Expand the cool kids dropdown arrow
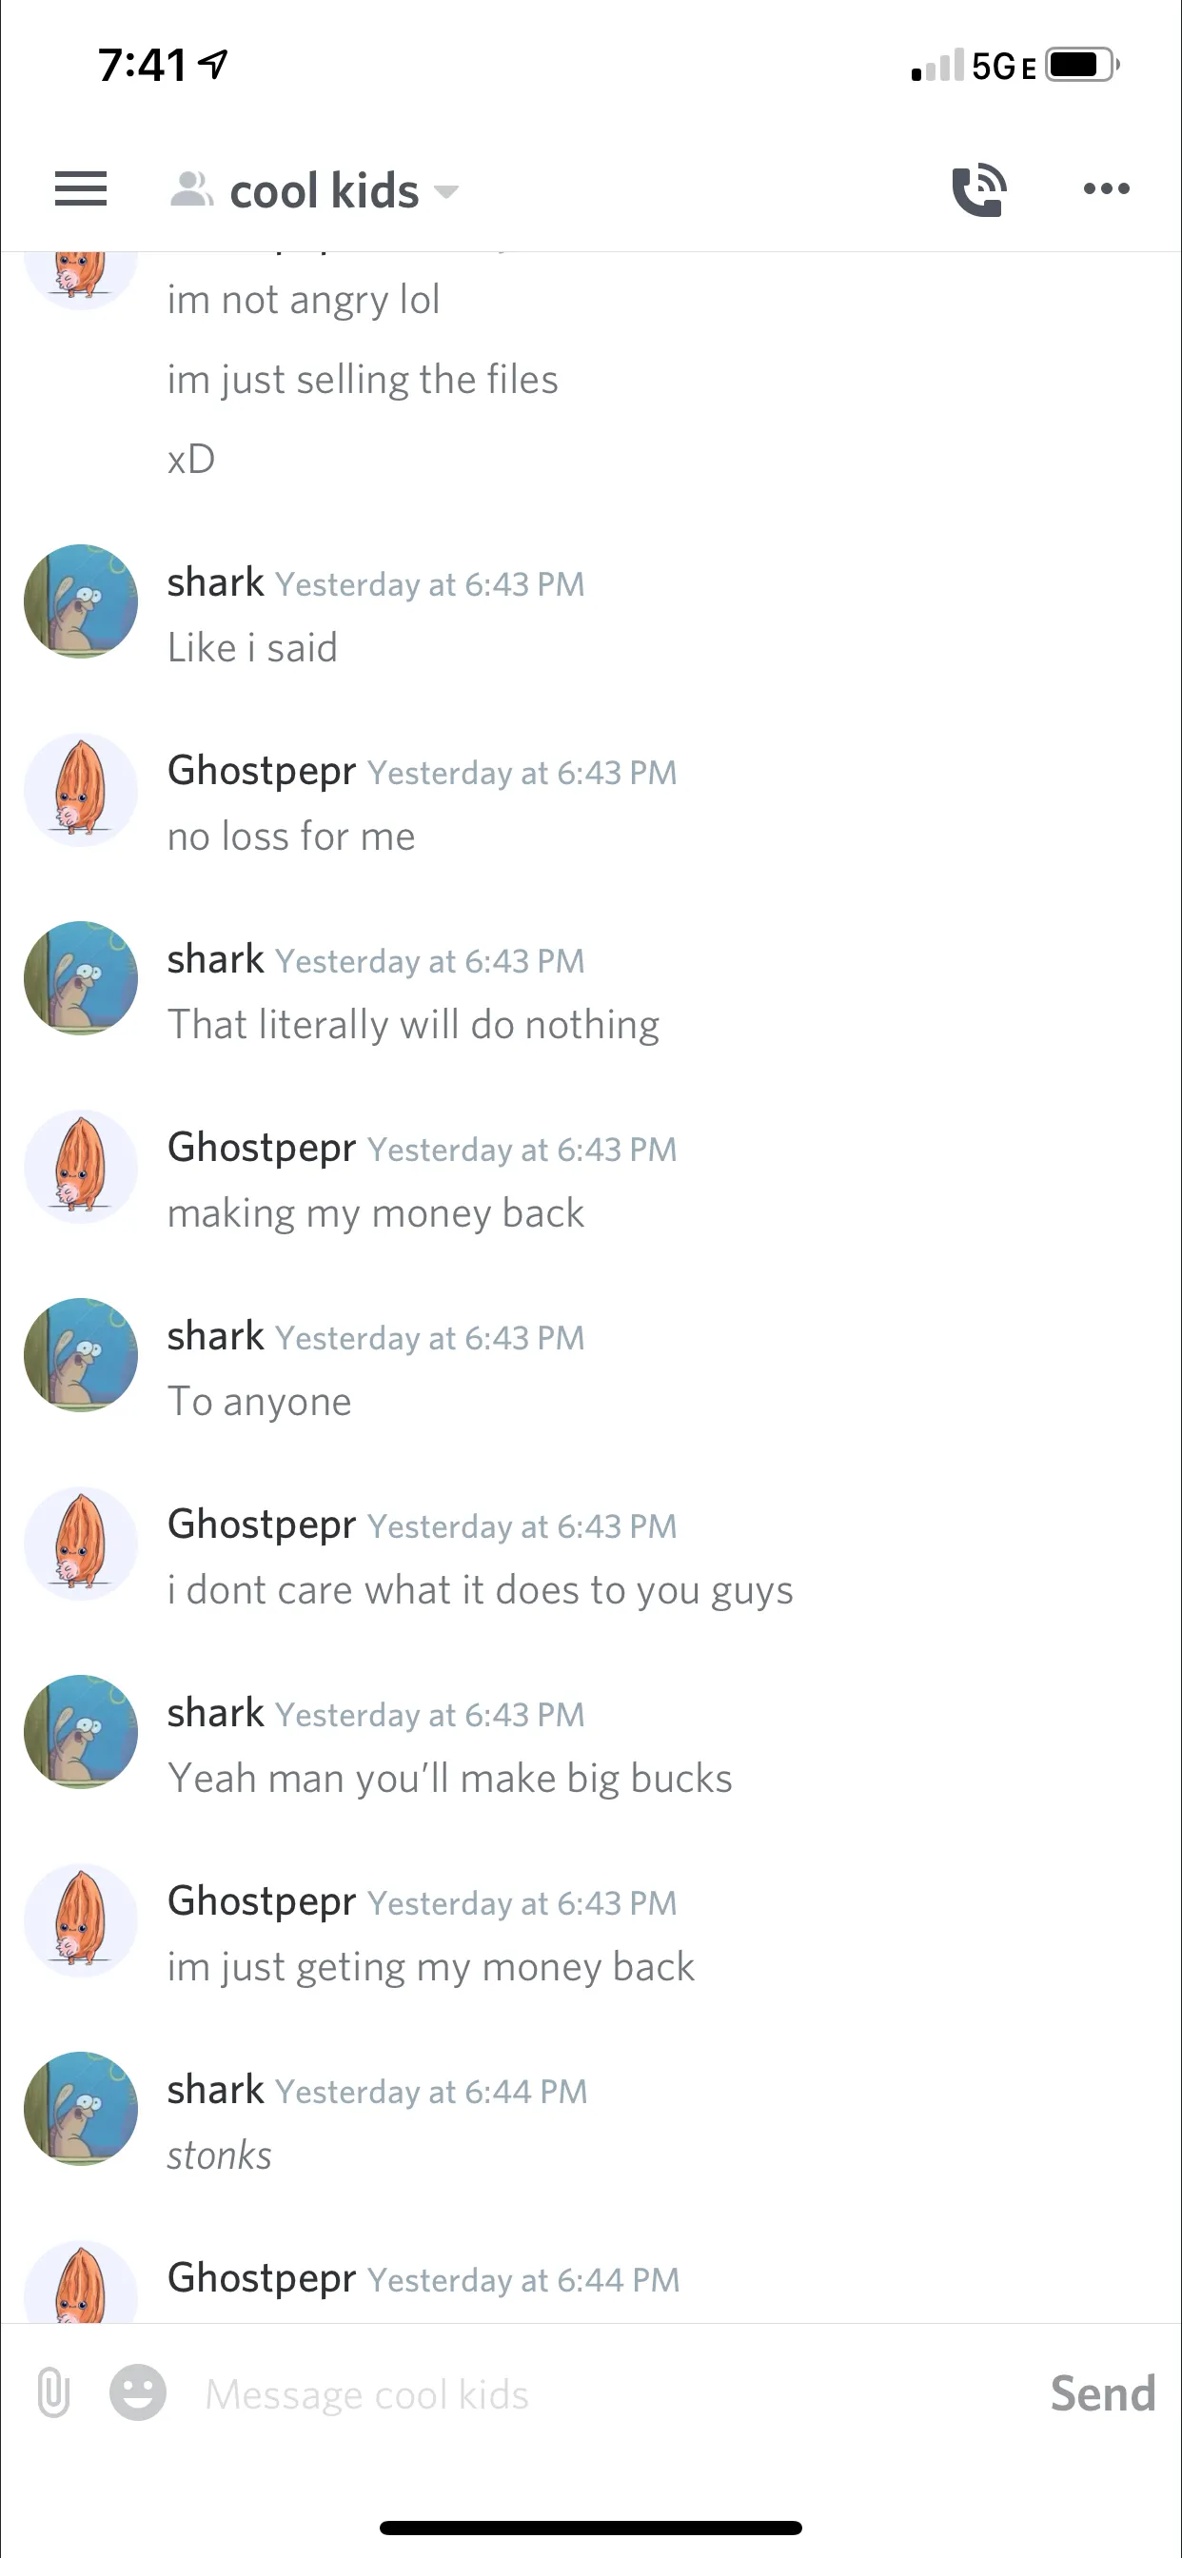 447,190
